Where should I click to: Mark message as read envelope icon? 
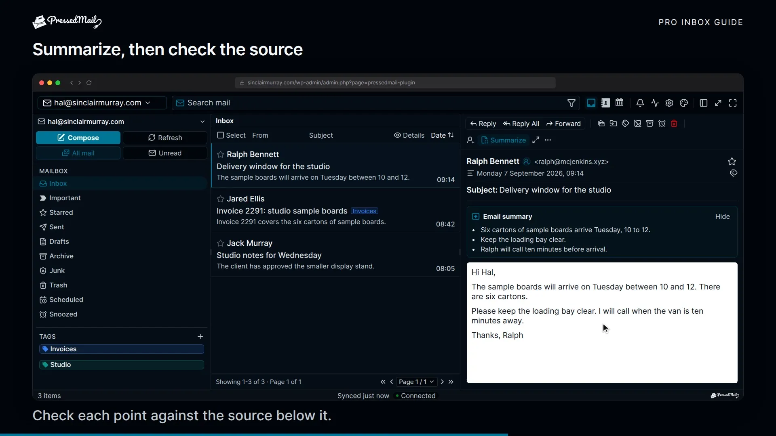601,124
